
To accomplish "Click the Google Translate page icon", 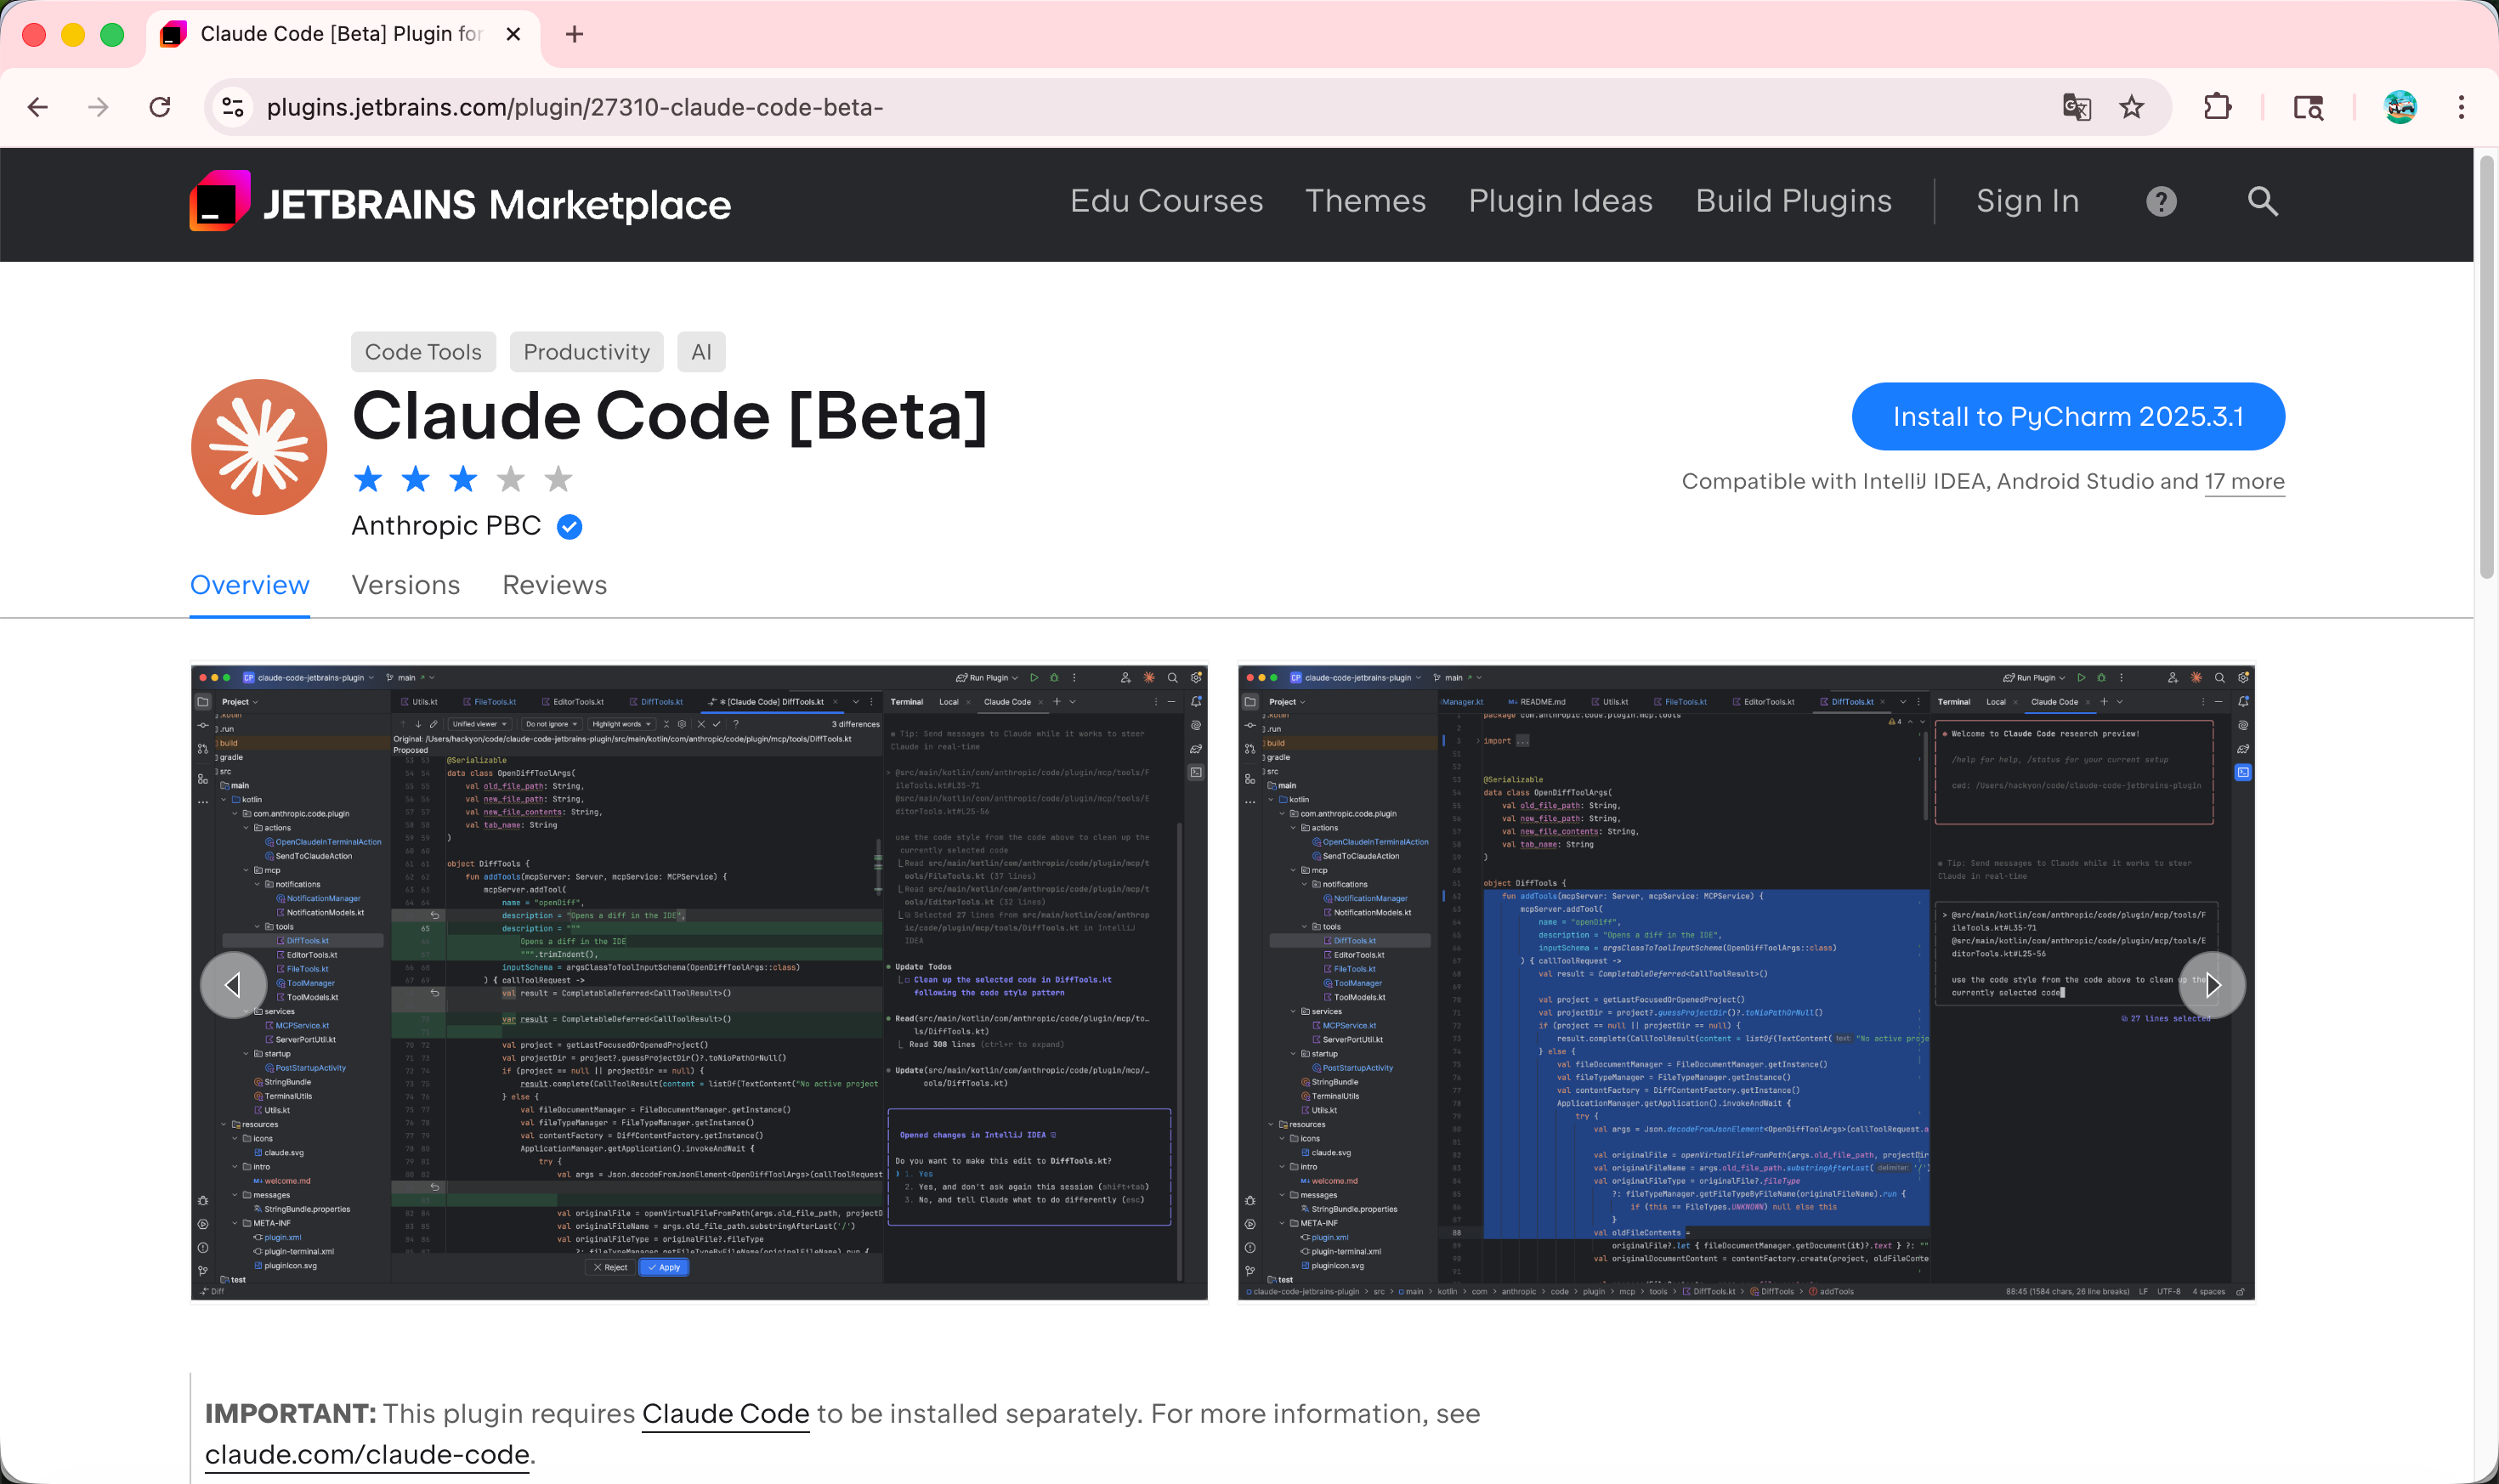I will click(x=2076, y=107).
